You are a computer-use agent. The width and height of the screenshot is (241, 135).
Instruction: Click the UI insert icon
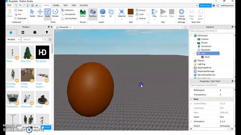(110, 13)
